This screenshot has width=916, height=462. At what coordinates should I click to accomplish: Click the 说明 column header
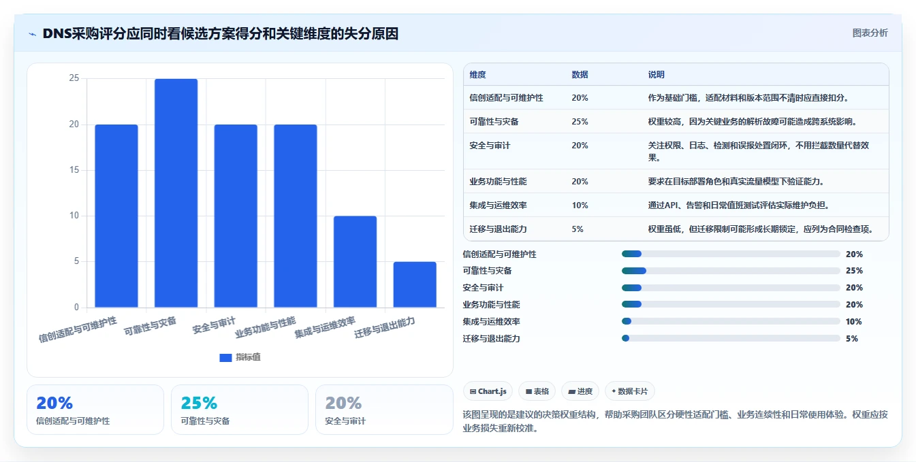coord(657,75)
